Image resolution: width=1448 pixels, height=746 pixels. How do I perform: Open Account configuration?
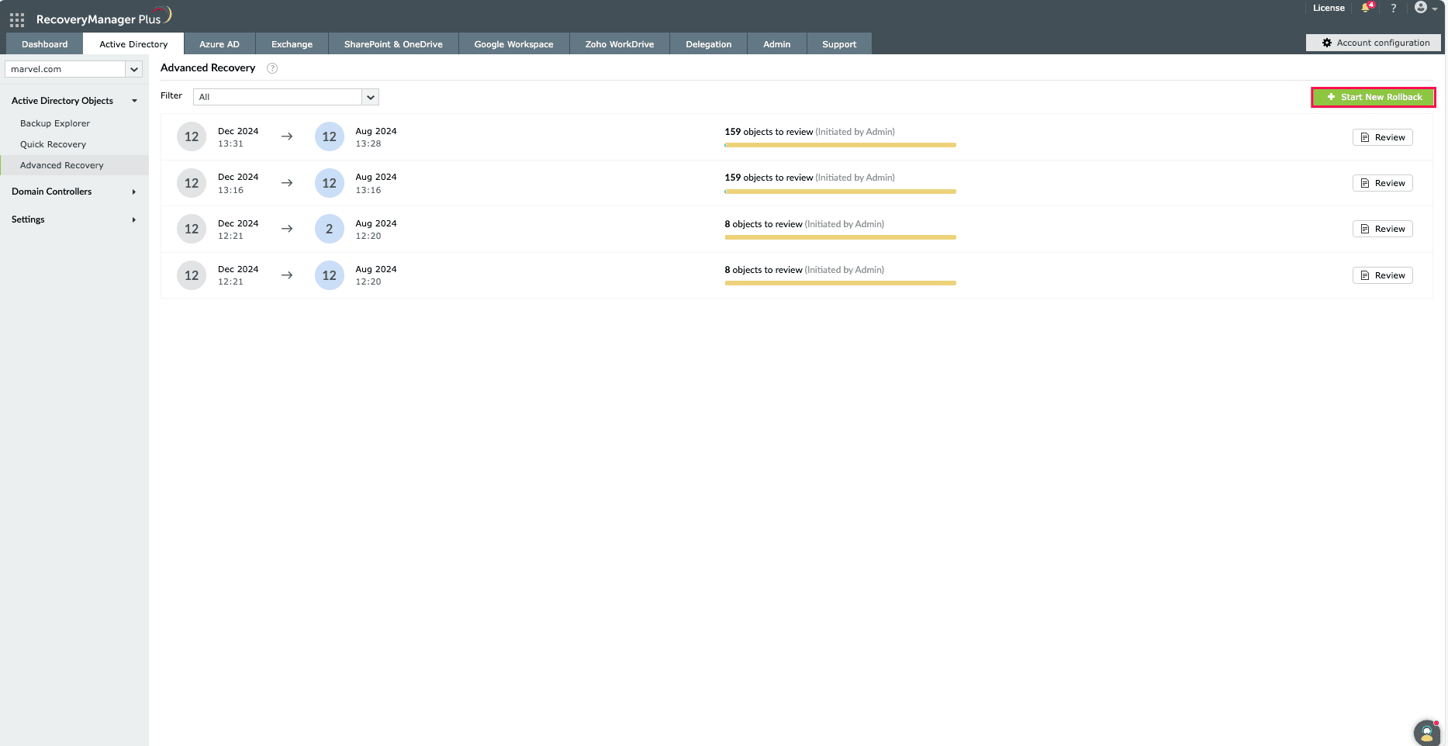click(1374, 43)
